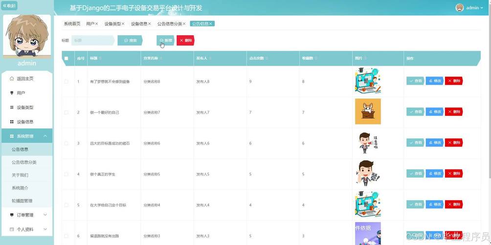
Task: Check the row 4 checkbox (做个真正的学生)
Action: (66, 174)
